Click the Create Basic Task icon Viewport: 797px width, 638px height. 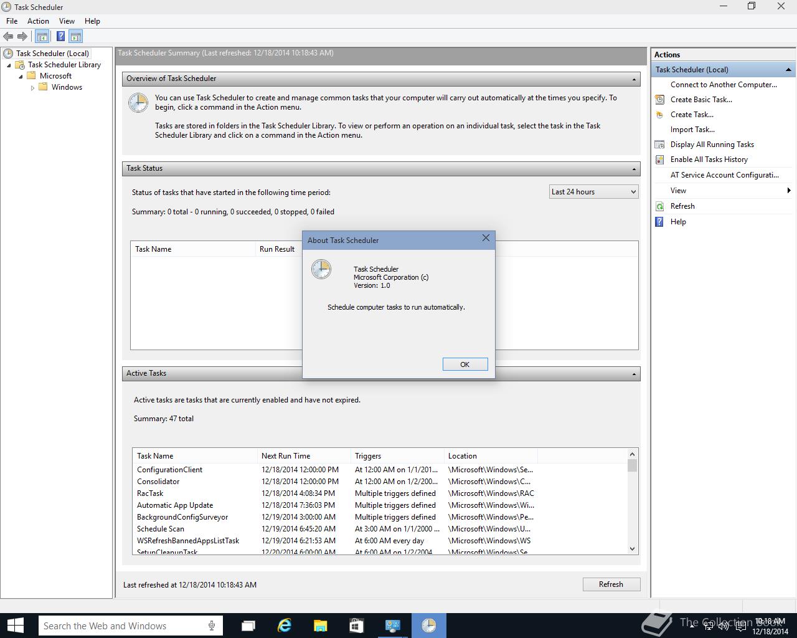pyautogui.click(x=659, y=100)
